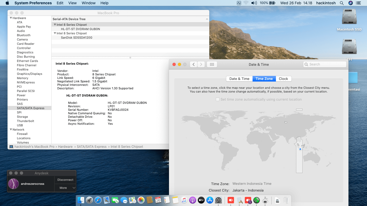The height and width of the screenshot is (206, 367).
Task: Open the Mail stamp icon in Dock
Action: coord(107,200)
